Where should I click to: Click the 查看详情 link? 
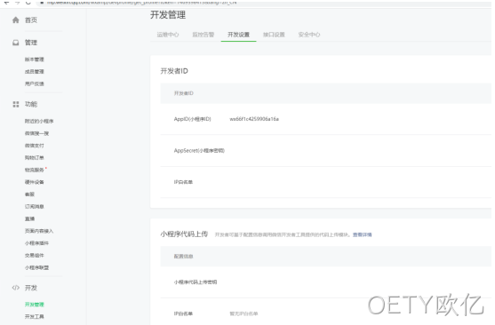[362, 234]
